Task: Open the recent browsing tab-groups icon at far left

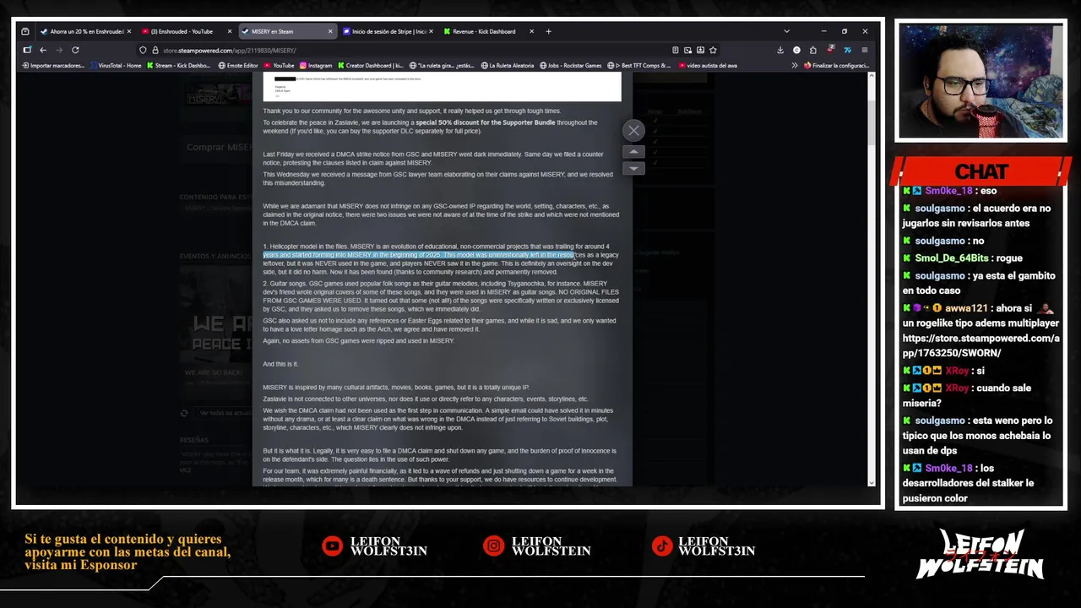Action: tap(25, 31)
